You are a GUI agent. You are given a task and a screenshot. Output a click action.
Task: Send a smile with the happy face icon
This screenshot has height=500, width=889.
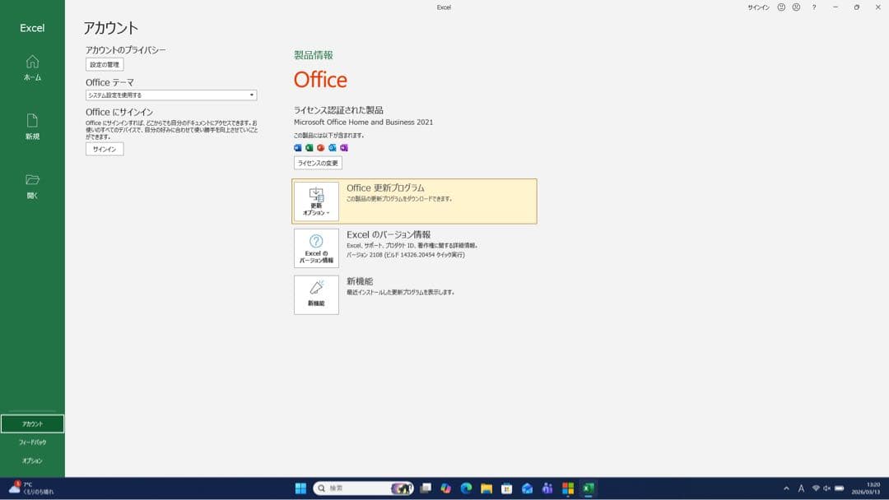pos(781,7)
